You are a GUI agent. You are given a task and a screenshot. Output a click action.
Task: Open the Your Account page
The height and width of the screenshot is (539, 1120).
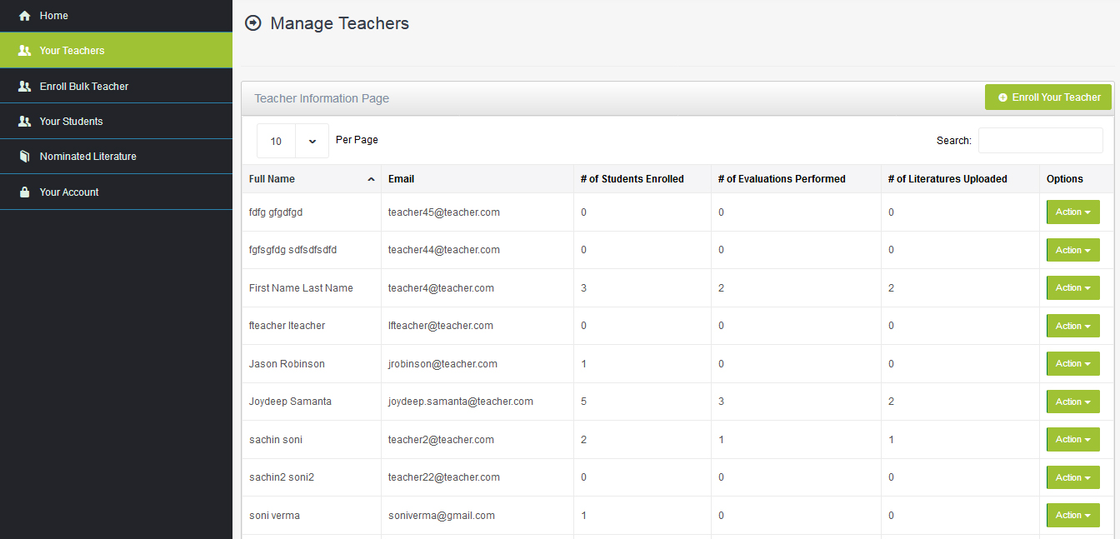click(x=116, y=192)
